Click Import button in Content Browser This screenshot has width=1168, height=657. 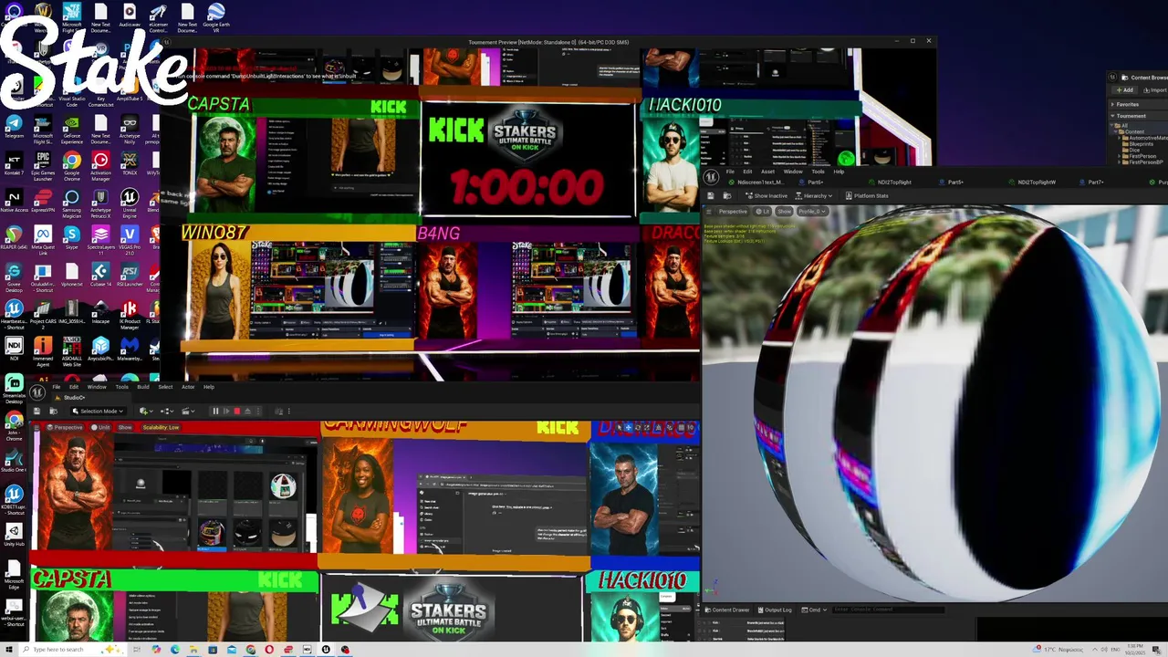click(1154, 90)
